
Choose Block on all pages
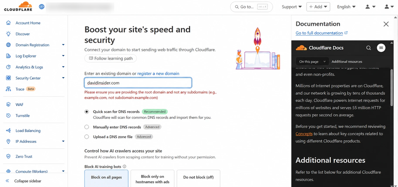click(x=107, y=178)
